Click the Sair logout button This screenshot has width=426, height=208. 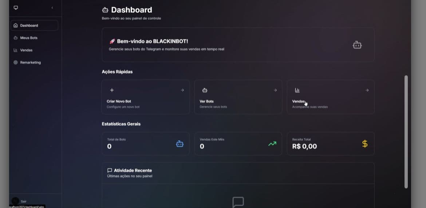(24, 201)
